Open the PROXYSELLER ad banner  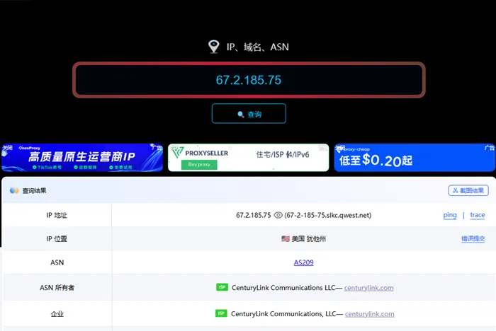click(248, 158)
